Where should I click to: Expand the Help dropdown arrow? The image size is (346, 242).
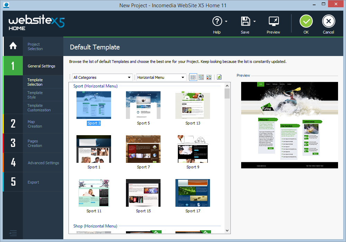pos(226,21)
